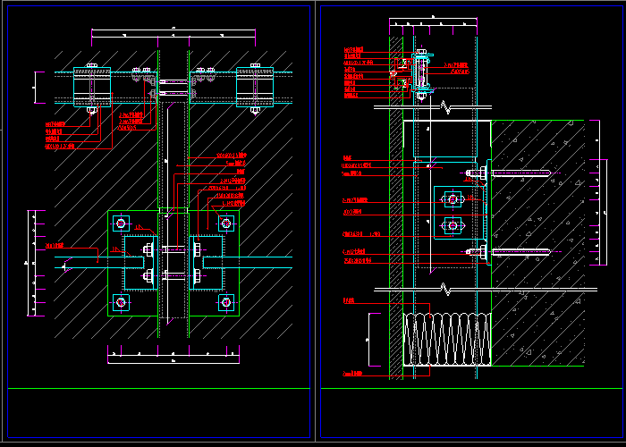Click the top-right anchor bolt in right plate
The width and height of the screenshot is (626, 447).
(224, 223)
